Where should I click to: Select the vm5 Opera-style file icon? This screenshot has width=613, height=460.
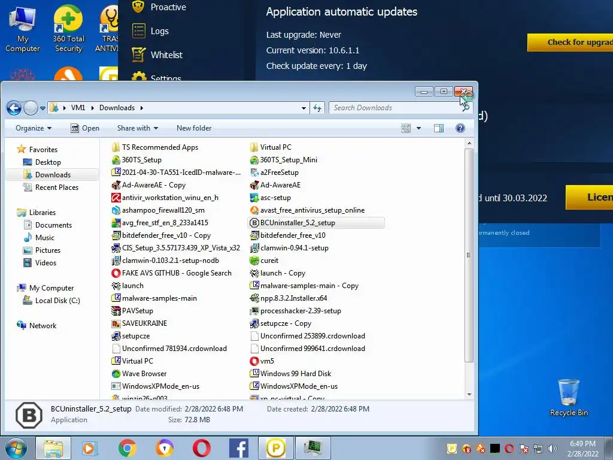(x=254, y=361)
